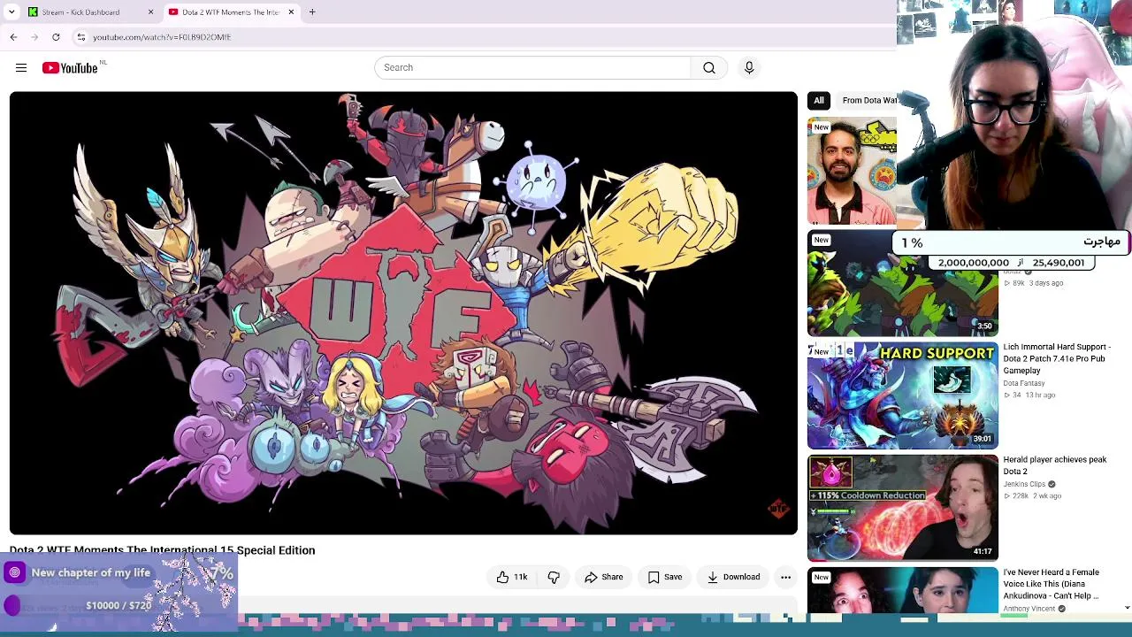The image size is (1132, 637).
Task: Visit the Jenkins Clips channel
Action: [1024, 484]
